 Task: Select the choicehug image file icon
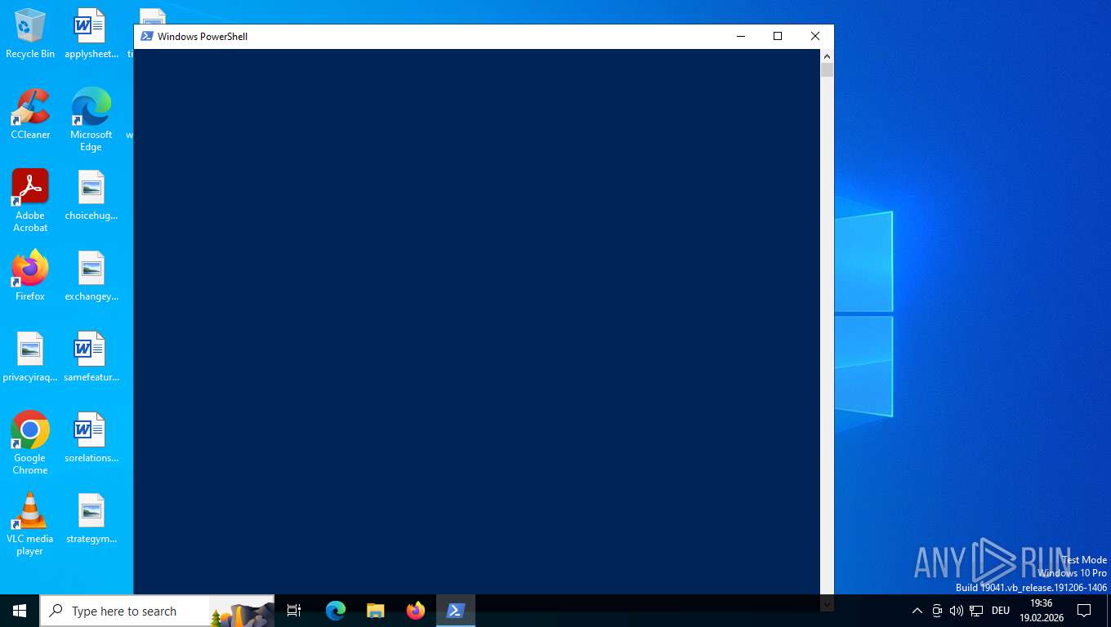pos(91,195)
